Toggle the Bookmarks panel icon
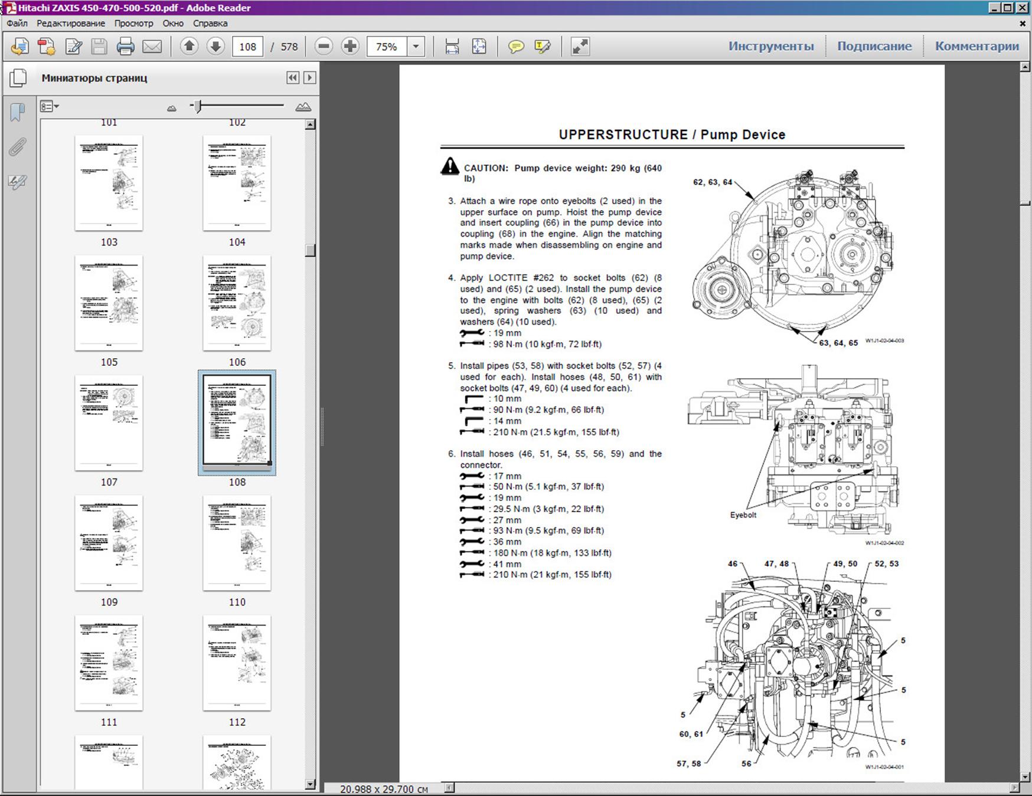1032x796 pixels. (18, 112)
